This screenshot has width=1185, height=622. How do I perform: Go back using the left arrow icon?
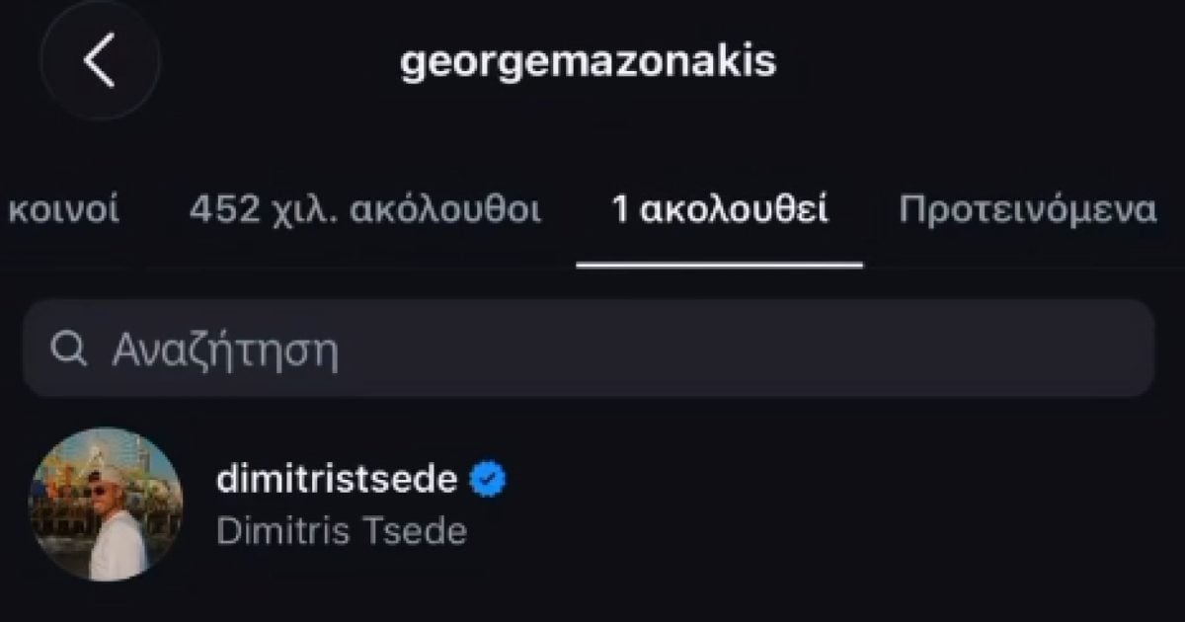point(100,61)
